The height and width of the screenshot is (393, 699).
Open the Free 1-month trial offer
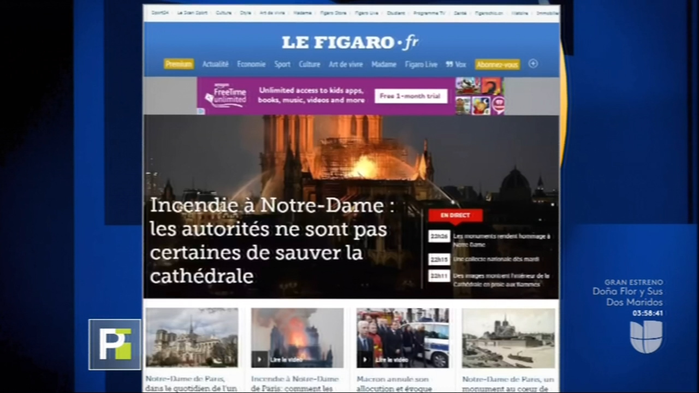[x=410, y=96]
